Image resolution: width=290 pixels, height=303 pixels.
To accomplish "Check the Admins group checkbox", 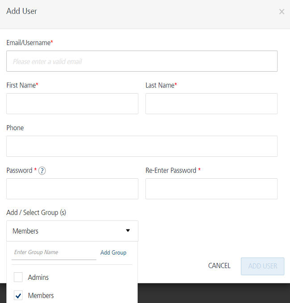I will [18, 277].
